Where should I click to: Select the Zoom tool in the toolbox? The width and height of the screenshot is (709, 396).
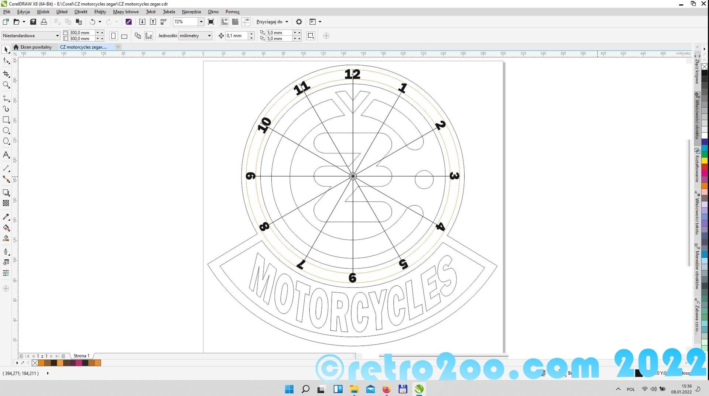tap(6, 85)
